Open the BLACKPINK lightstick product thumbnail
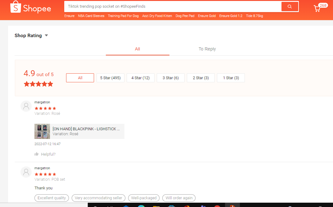Screen dimensions: 333x207 42,132
